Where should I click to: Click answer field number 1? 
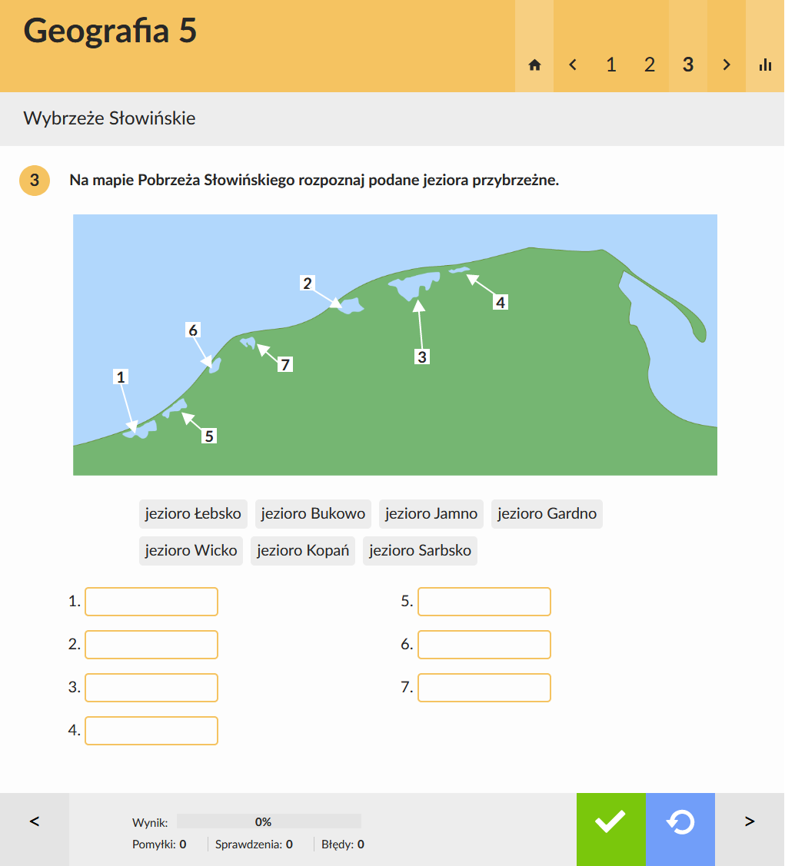[x=151, y=602]
